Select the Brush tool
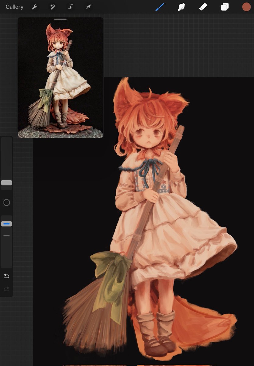This screenshot has height=366, width=254. [160, 7]
